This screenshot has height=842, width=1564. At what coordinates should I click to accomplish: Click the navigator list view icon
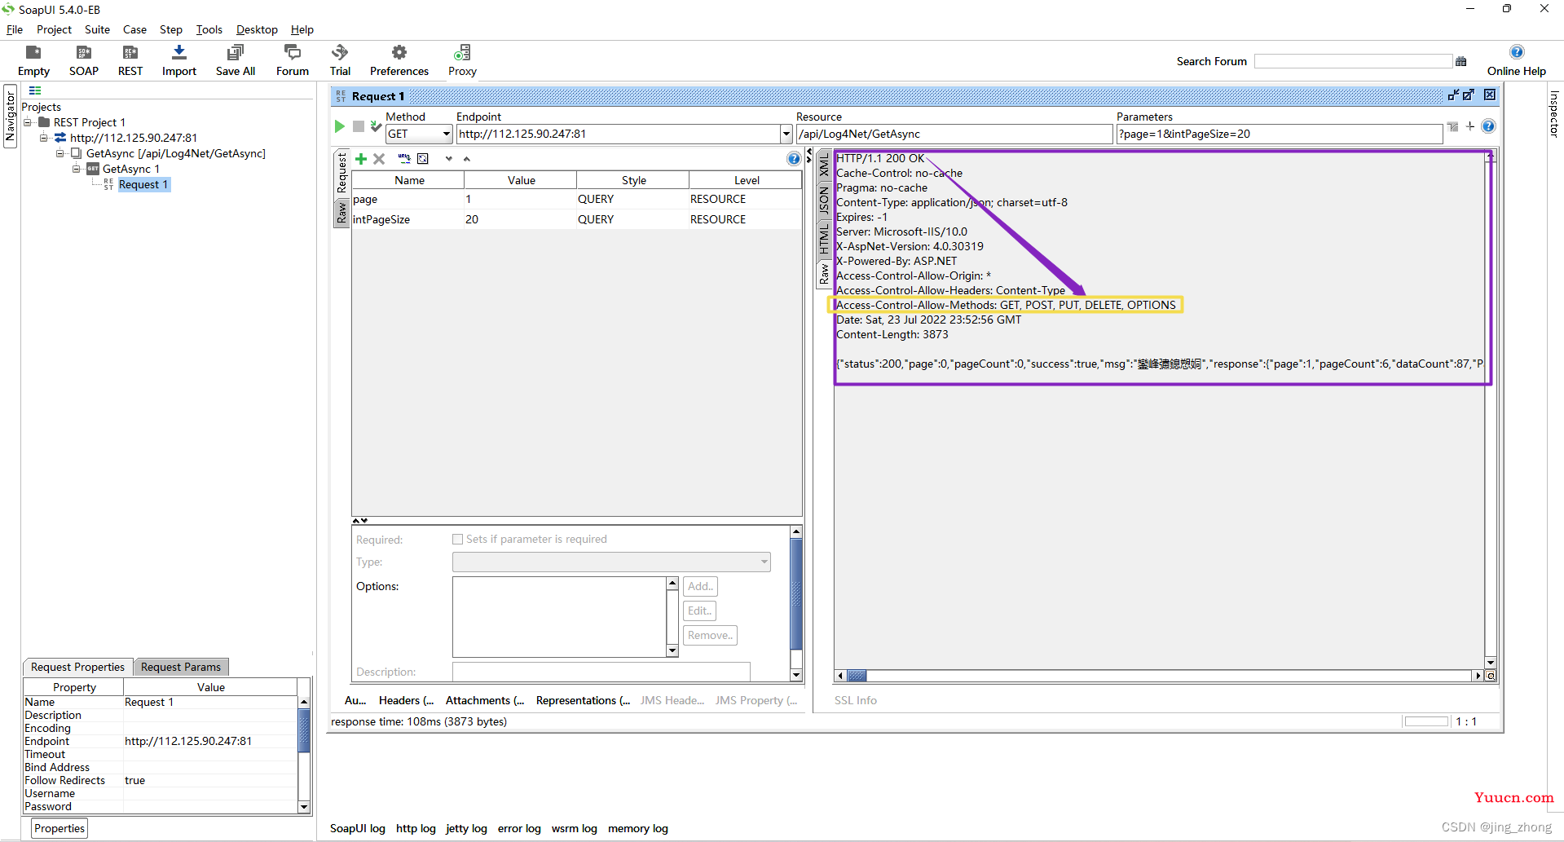(35, 91)
